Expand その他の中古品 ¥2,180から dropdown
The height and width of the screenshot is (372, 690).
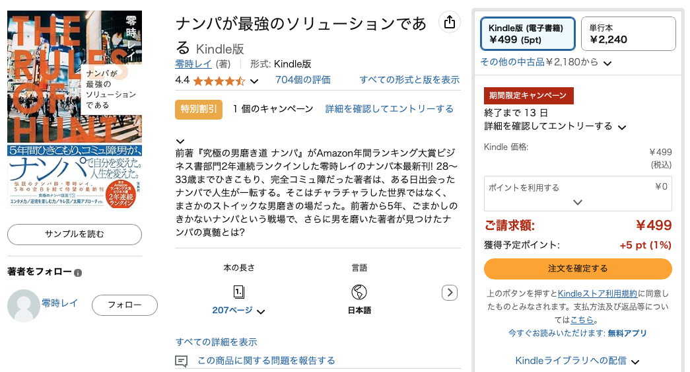[545, 63]
